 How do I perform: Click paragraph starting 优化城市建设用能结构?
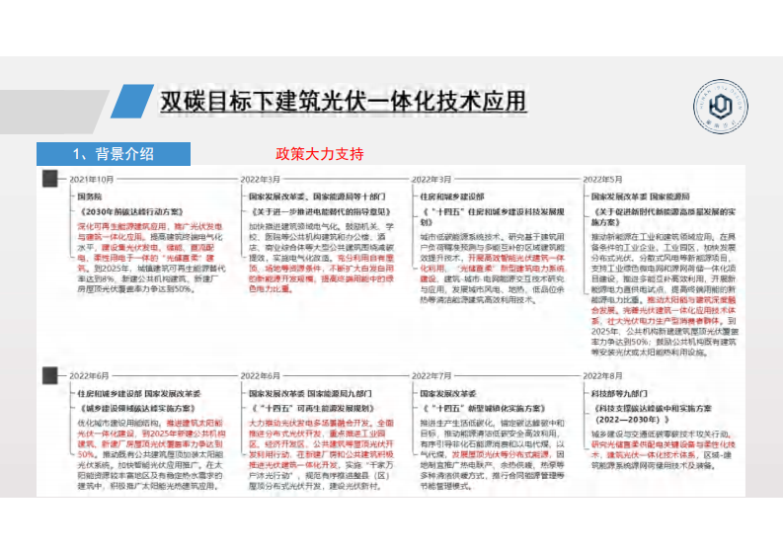tap(151, 454)
